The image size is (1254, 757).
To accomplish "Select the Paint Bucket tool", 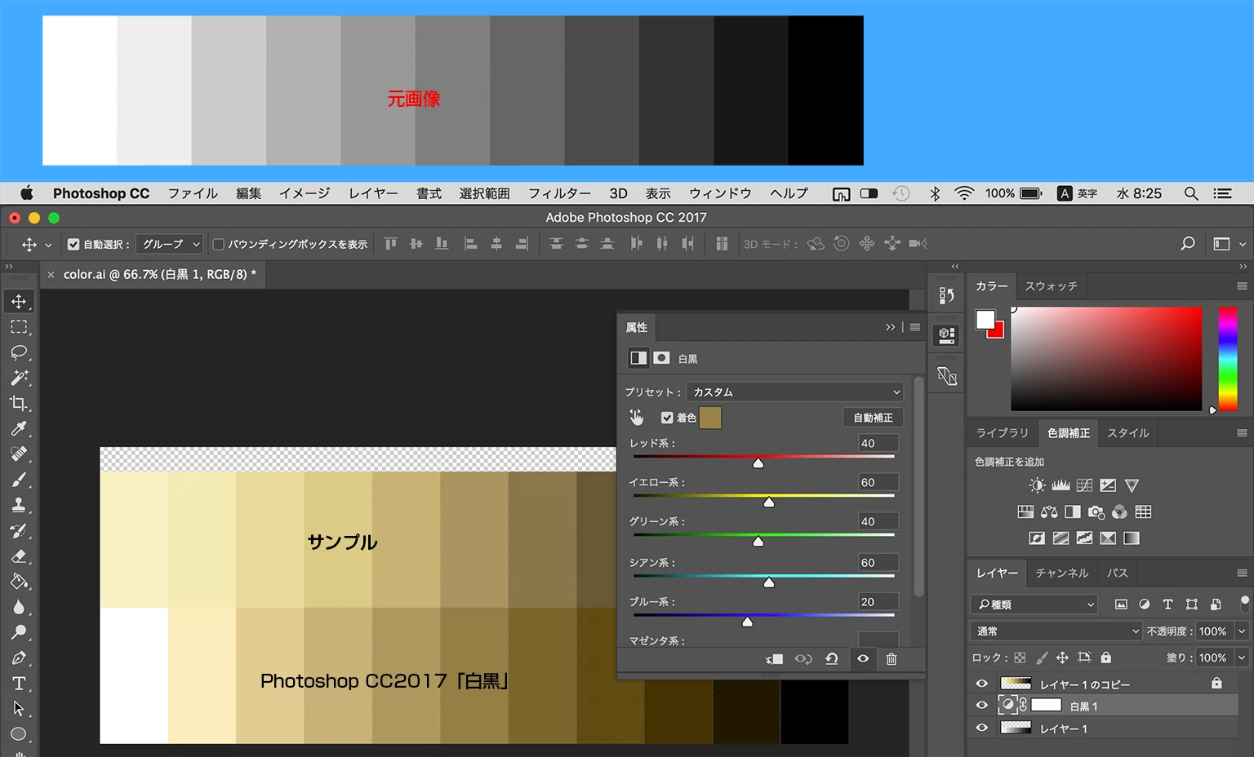I will pos(19,582).
